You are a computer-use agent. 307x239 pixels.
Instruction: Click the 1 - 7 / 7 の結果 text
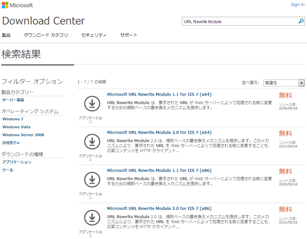[92, 82]
